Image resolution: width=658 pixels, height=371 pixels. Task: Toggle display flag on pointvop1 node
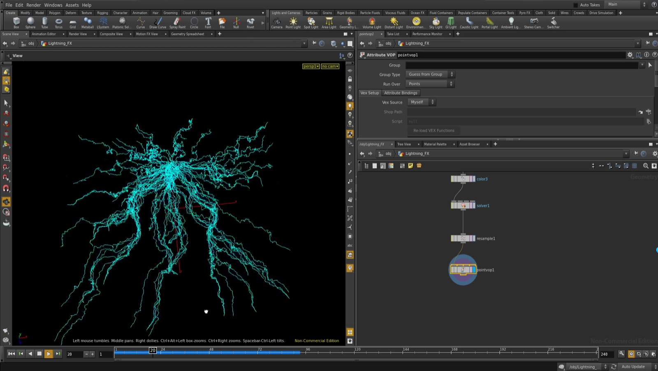[x=473, y=270]
